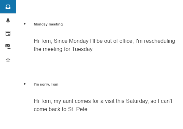Switch to the calendar view icon

click(8, 33)
